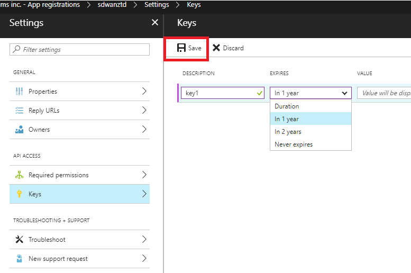Click the Properties sliders icon
This screenshot has width=411, height=273.
point(19,91)
